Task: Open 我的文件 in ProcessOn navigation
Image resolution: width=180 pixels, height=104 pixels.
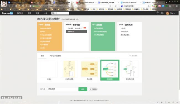Action: coord(20,13)
